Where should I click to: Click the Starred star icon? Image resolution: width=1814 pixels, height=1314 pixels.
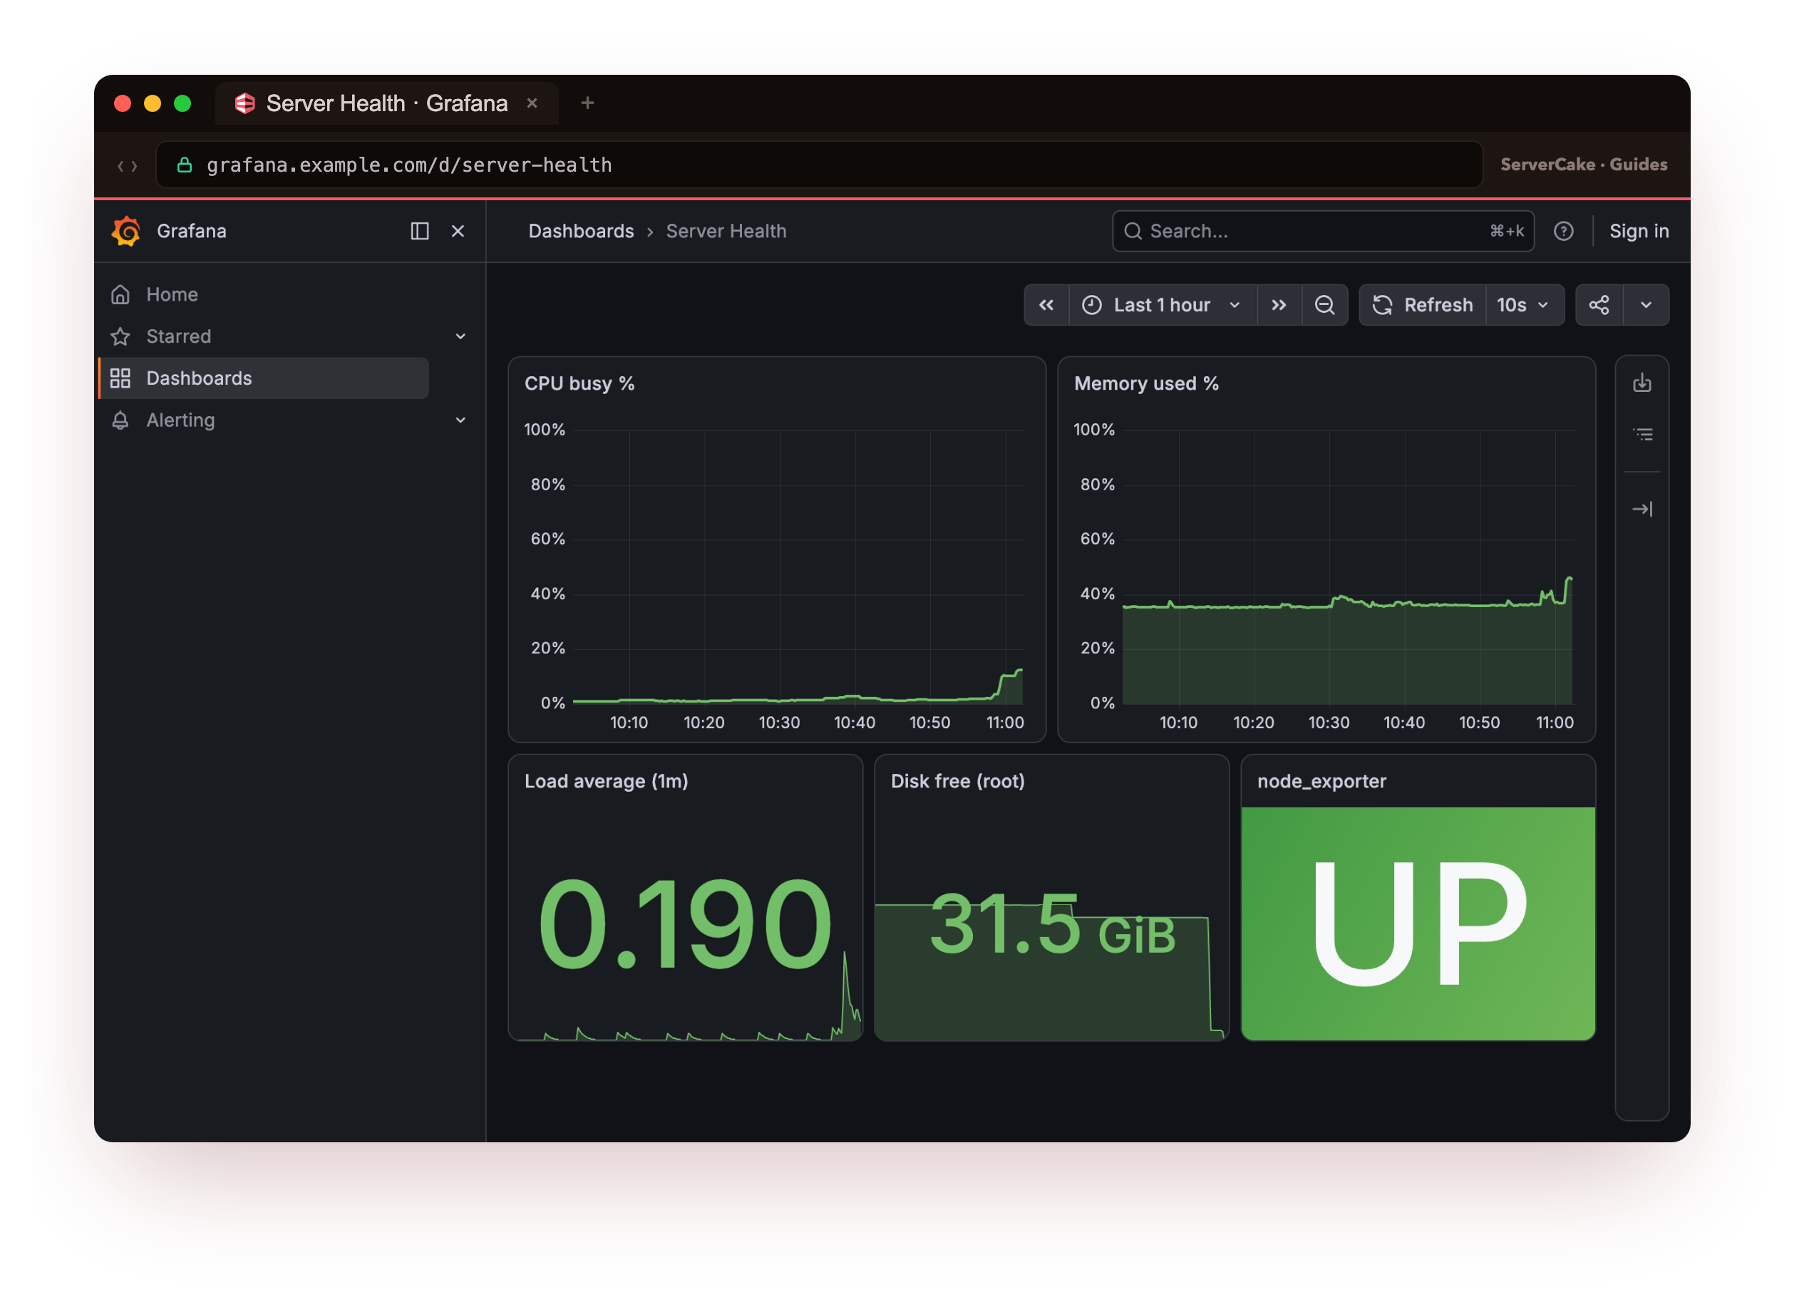120,338
